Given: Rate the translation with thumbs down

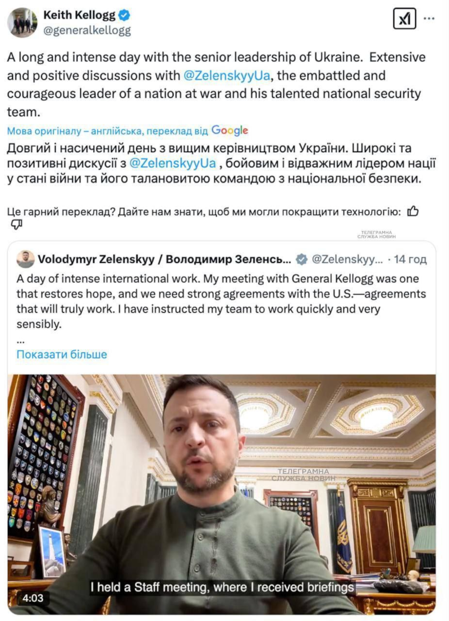Looking at the screenshot, I should (16, 225).
